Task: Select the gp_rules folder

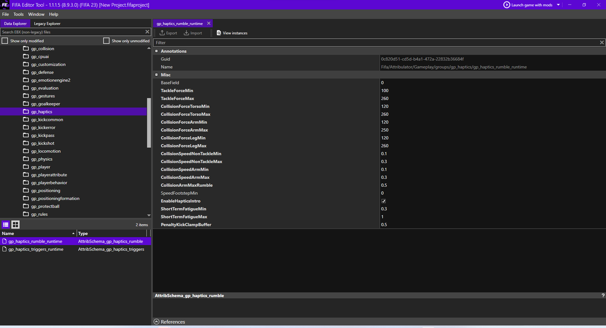Action: [x=40, y=214]
